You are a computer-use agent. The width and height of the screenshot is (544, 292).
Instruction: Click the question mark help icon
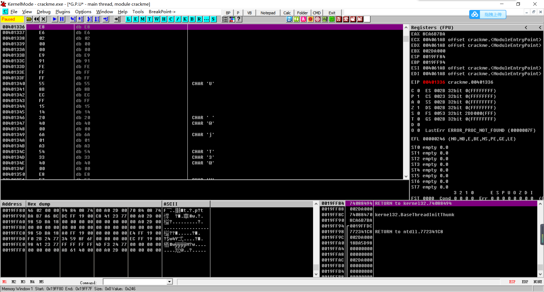coord(239,19)
